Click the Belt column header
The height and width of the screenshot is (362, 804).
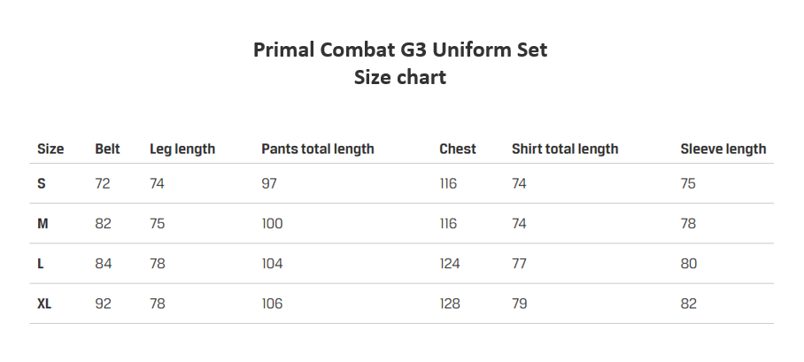coord(107,149)
